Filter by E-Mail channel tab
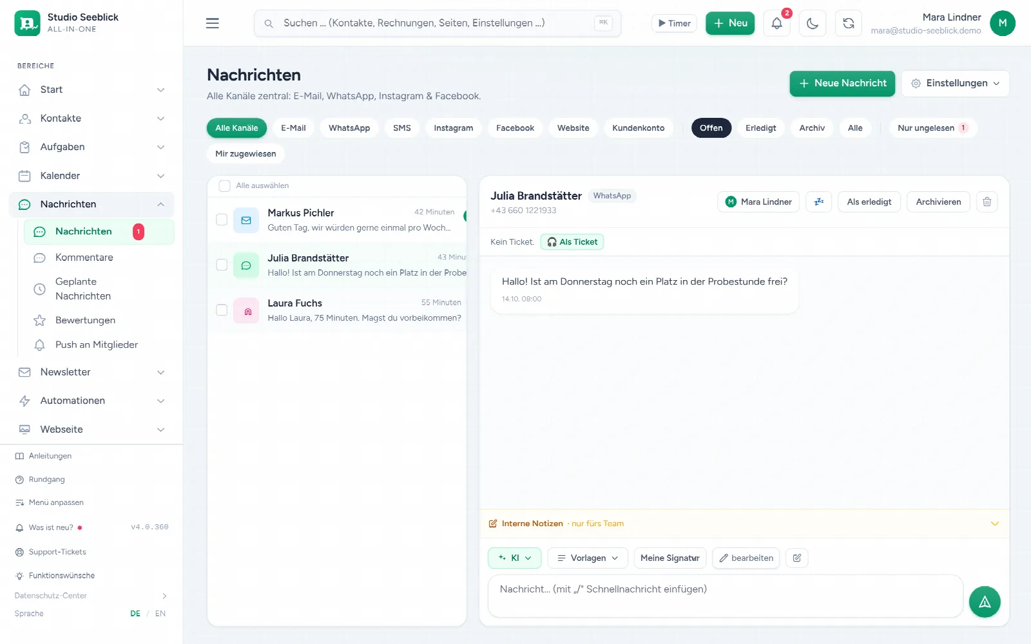The width and height of the screenshot is (1031, 644). click(293, 128)
